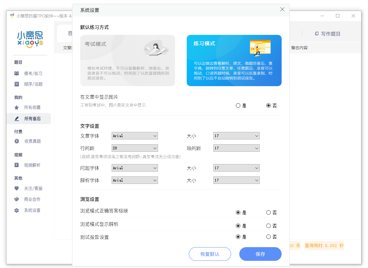Click the play icon beside 视频解析
Viewport: 368px width, 268px height.
coord(17,165)
